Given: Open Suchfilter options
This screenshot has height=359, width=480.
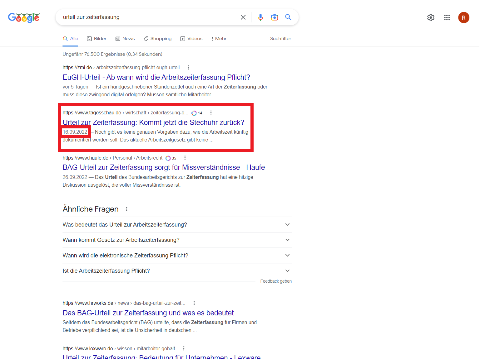Looking at the screenshot, I should click(280, 39).
